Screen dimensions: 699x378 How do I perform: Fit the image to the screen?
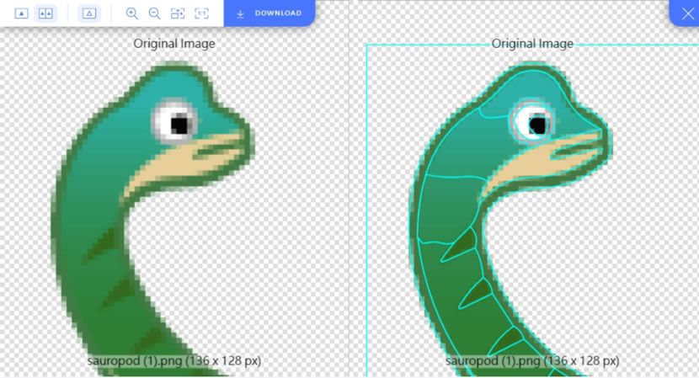pos(178,13)
